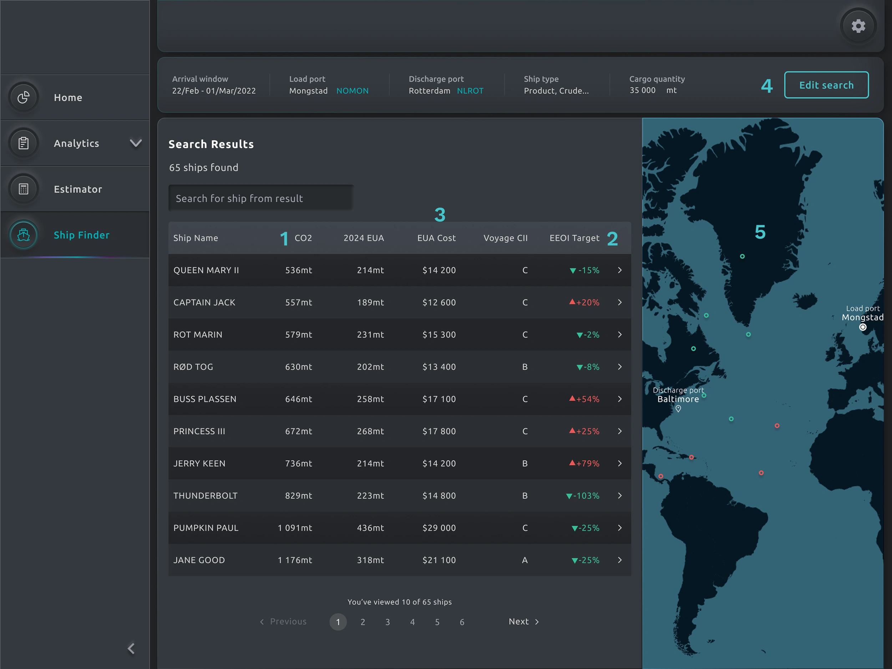The height and width of the screenshot is (669, 892).
Task: Sort by EEOI Target column header
Action: pos(574,238)
